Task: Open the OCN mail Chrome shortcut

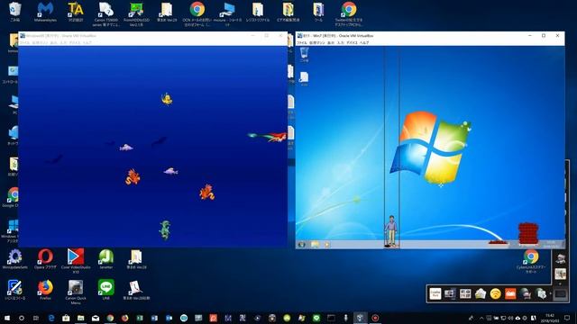Action: click(197, 13)
